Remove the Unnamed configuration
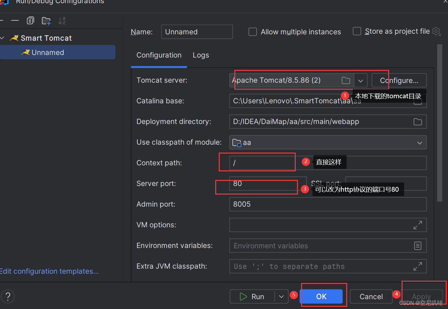Viewport: 448px width, 309px height. click(15, 20)
